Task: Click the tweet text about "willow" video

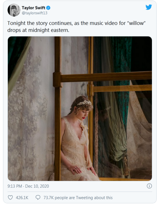Action: coord(77,27)
